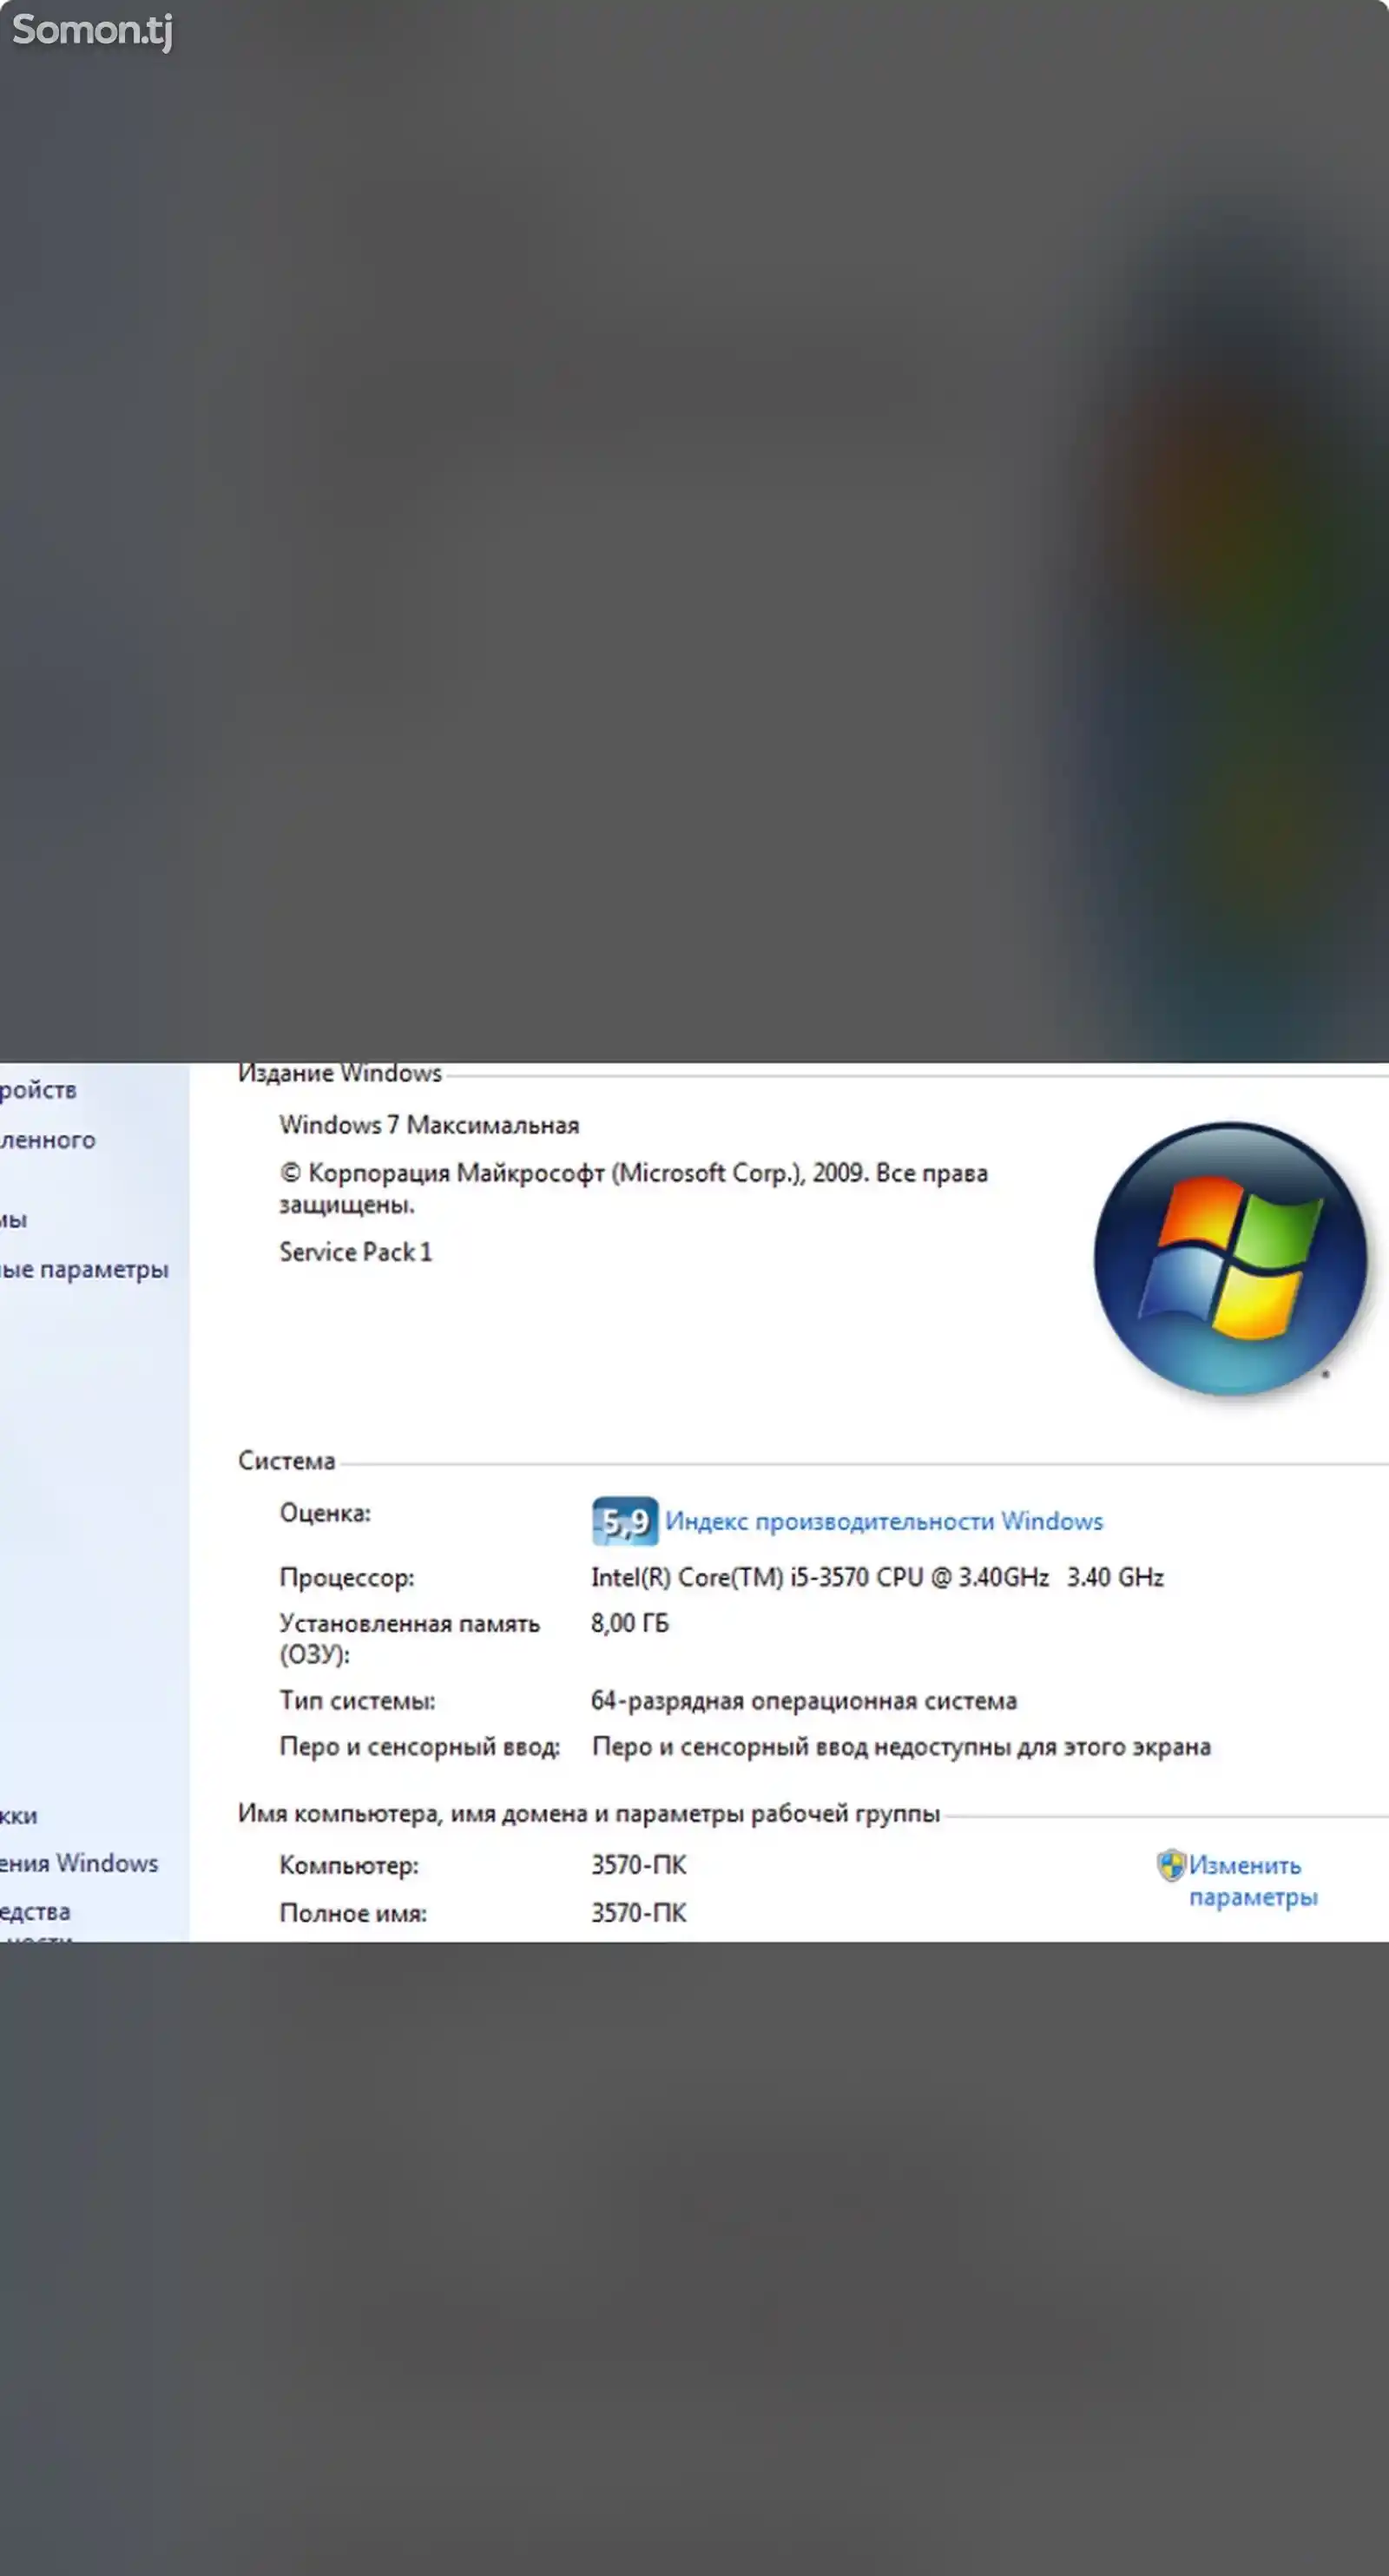This screenshot has width=1389, height=2576.
Task: Open sidebar link ending in 'ения Windows'
Action: (x=79, y=1863)
